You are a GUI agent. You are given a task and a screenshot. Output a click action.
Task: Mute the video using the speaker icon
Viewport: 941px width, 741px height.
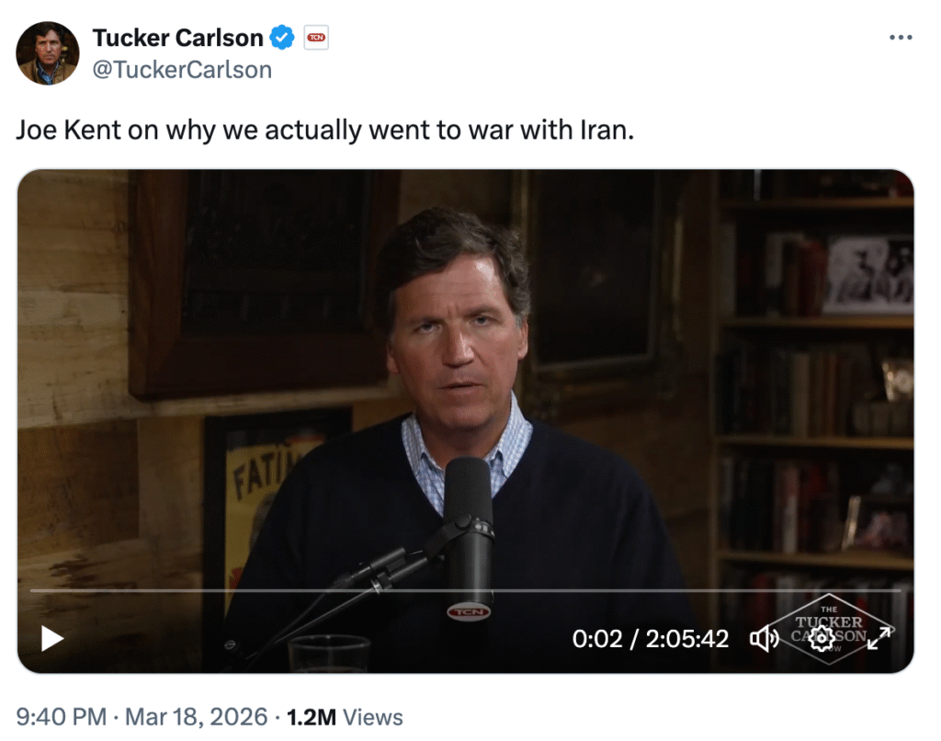[x=765, y=638]
